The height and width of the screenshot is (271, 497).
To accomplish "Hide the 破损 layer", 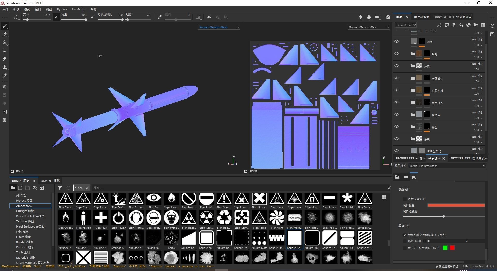I will (x=396, y=42).
